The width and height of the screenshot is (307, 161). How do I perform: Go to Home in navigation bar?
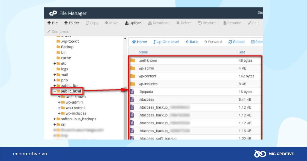(139, 42)
